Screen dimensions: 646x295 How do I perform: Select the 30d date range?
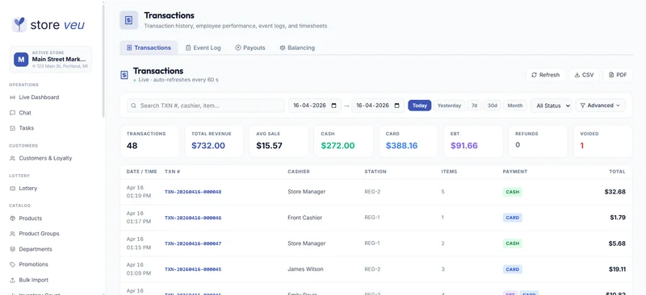coord(493,106)
